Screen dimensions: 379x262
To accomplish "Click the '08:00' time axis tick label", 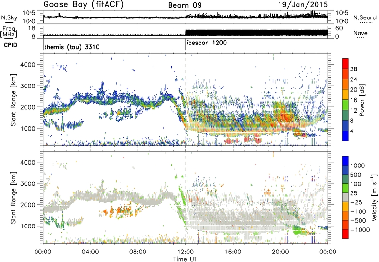I will click(138, 252).
